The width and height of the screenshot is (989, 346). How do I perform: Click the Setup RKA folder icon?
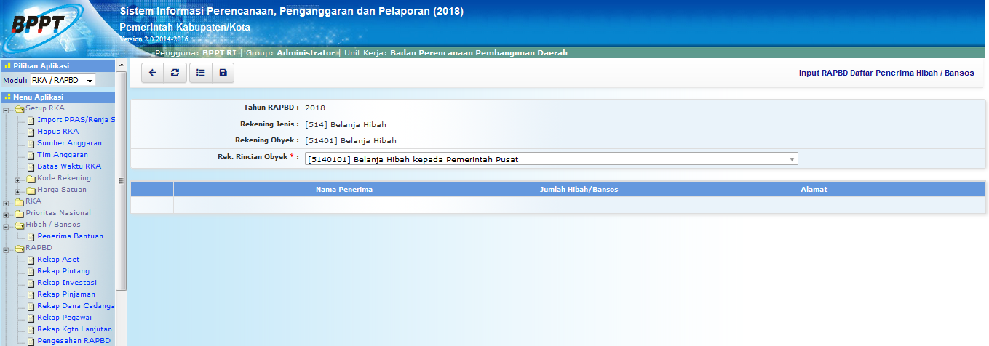click(20, 109)
